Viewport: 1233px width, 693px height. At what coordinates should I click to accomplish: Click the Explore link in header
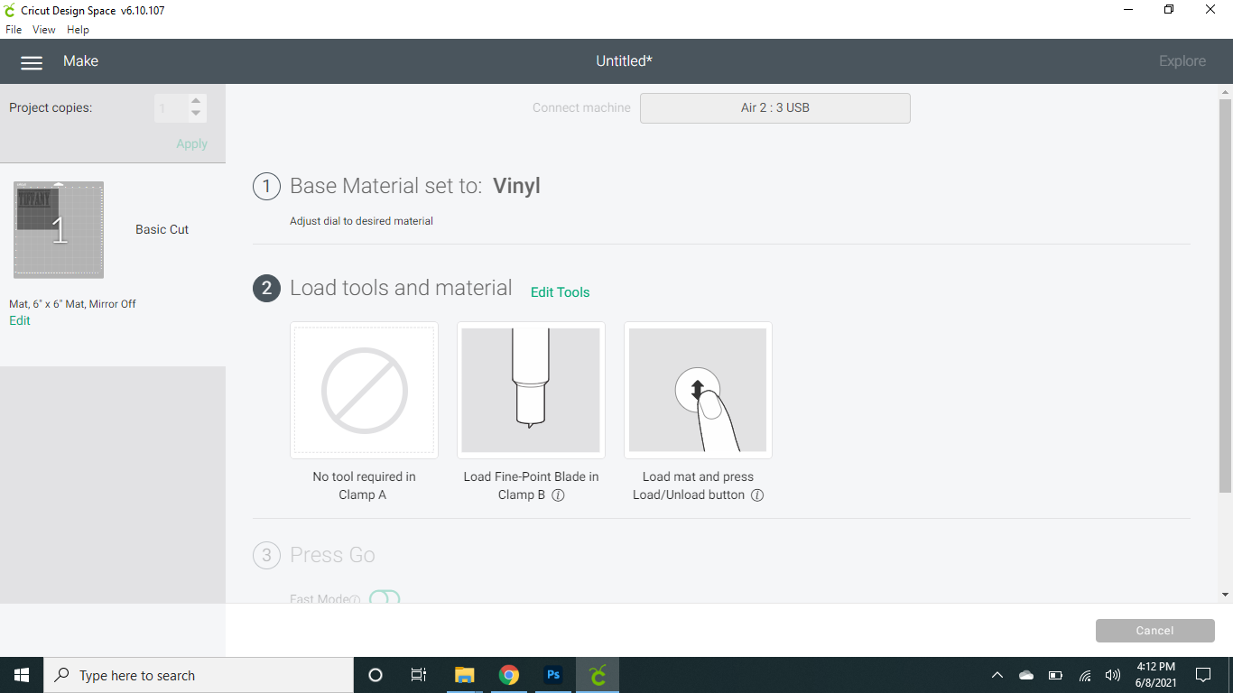pyautogui.click(x=1182, y=61)
